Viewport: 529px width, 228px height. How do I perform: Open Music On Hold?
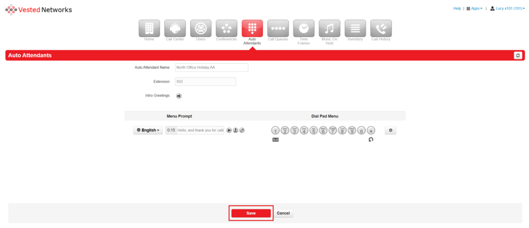tap(329, 29)
